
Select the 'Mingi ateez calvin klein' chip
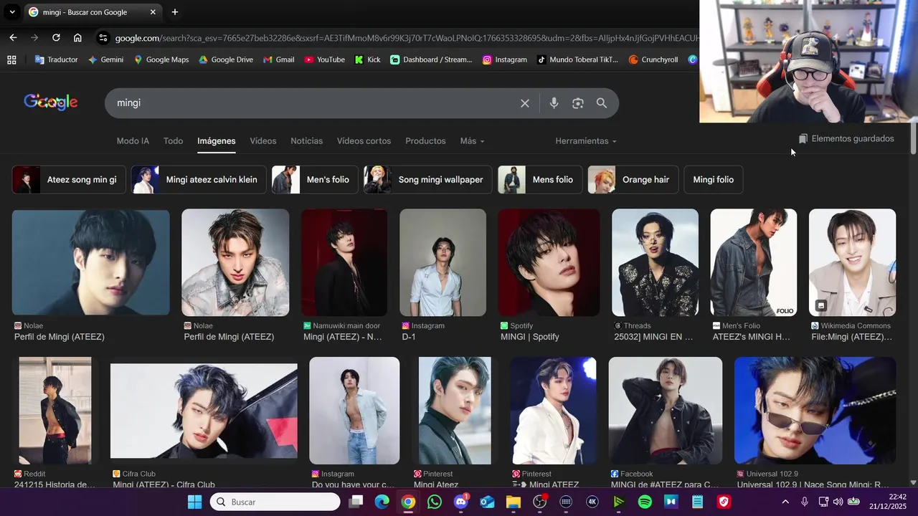pyautogui.click(x=199, y=180)
